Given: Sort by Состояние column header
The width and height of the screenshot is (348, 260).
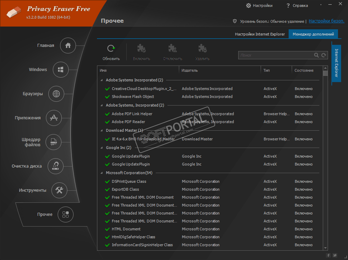Looking at the screenshot, I should coord(307,70).
